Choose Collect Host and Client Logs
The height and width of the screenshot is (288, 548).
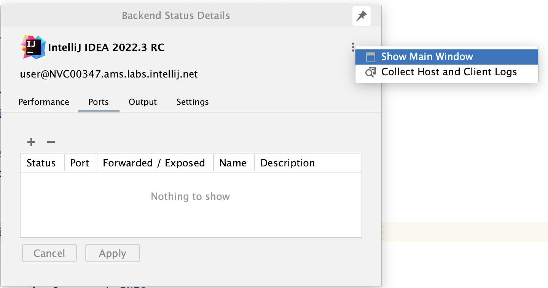tap(449, 71)
